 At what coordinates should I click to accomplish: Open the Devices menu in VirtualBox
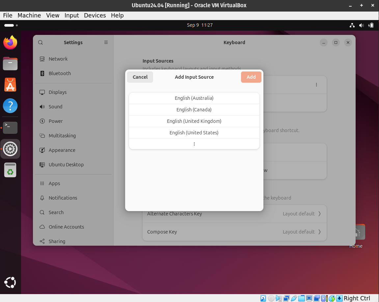pyautogui.click(x=95, y=15)
